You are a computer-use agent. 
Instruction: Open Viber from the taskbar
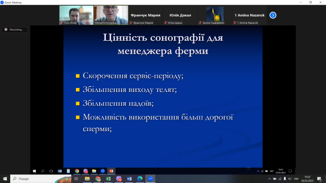coord(119,178)
